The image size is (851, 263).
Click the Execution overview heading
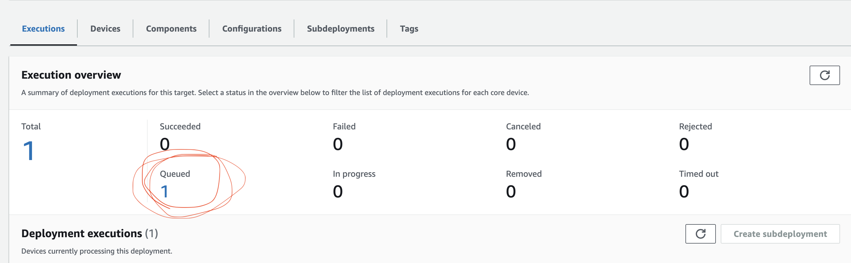click(71, 75)
